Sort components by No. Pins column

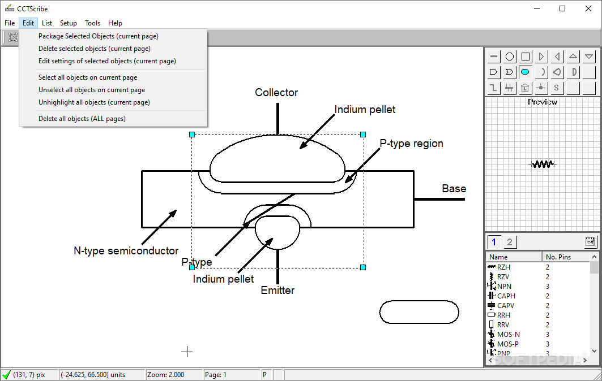(566, 257)
